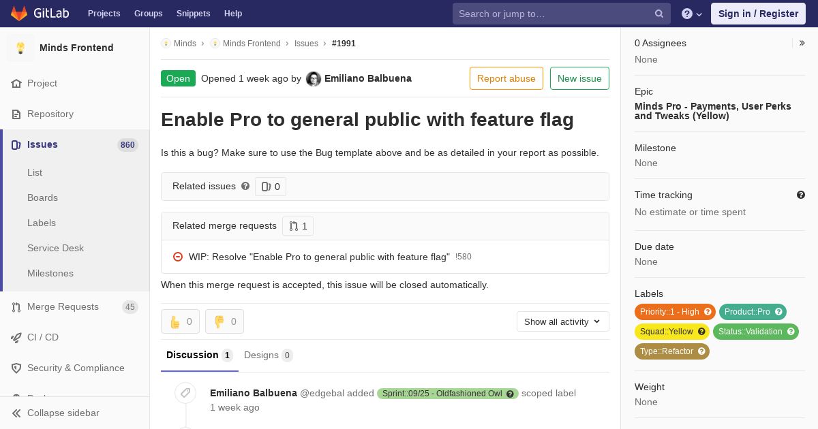This screenshot has width=818, height=429.
Task: Click the Report abuse button
Action: pos(506,78)
